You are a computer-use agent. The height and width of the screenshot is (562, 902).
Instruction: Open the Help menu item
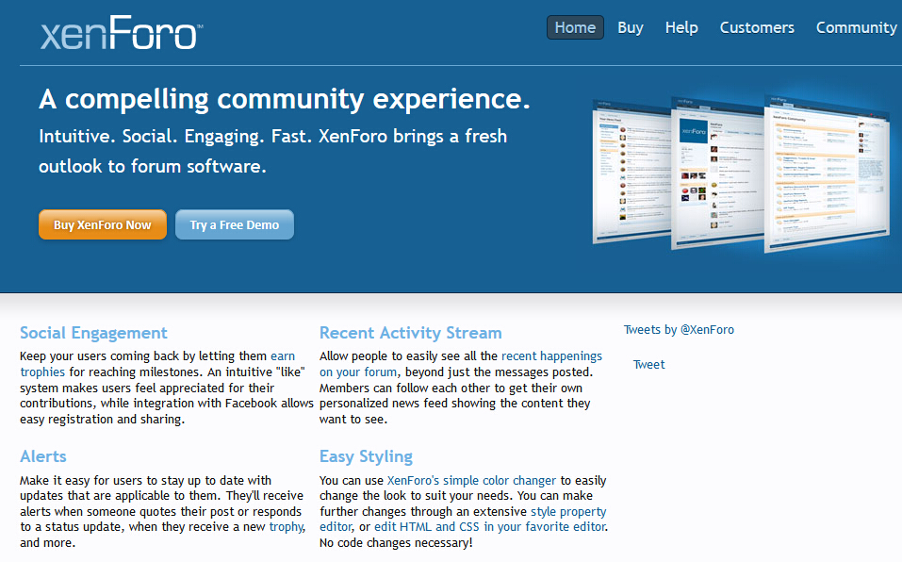(x=681, y=27)
